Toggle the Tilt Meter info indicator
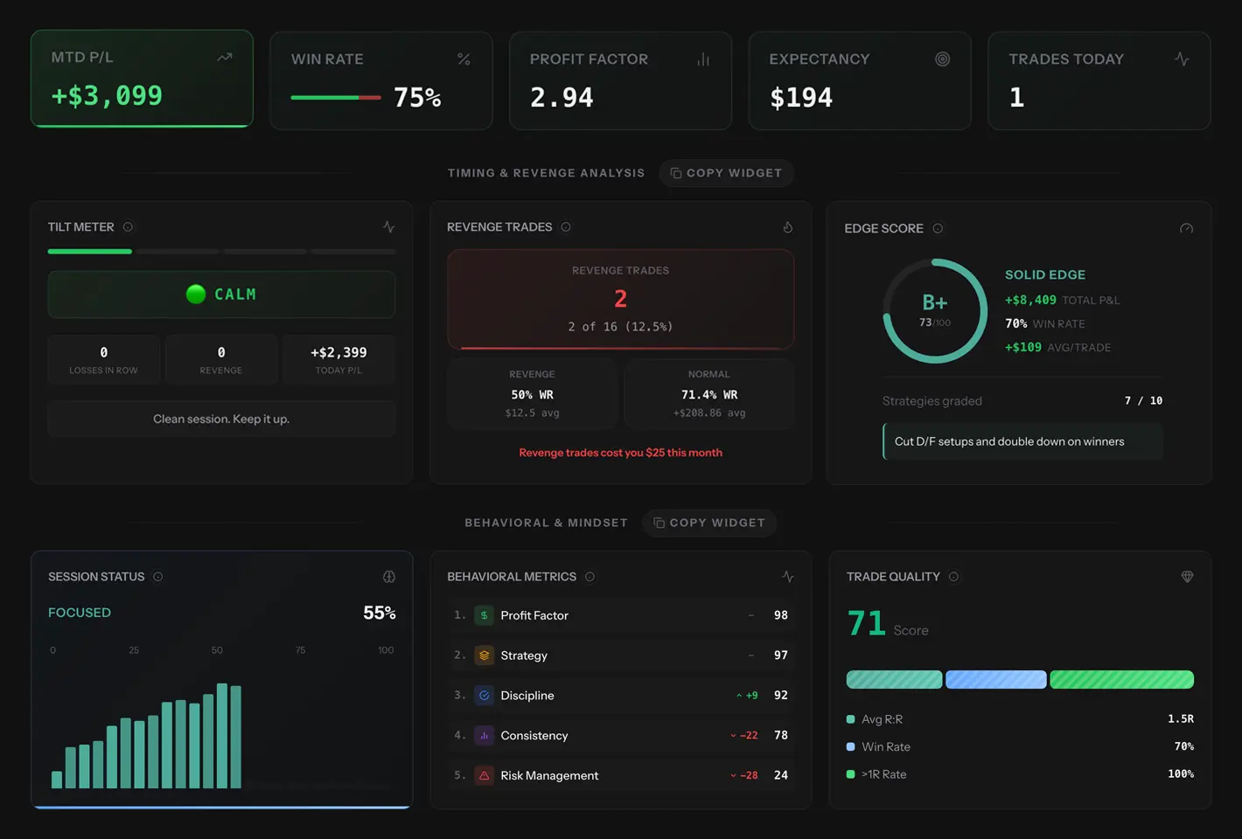This screenshot has width=1242, height=839. (128, 226)
